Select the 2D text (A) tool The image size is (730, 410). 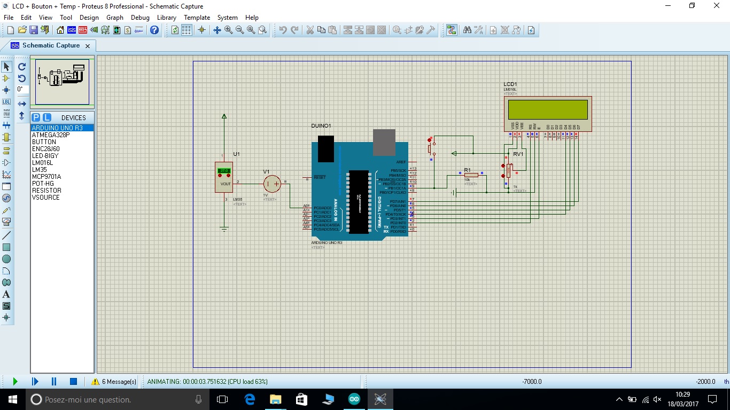pyautogui.click(x=6, y=294)
